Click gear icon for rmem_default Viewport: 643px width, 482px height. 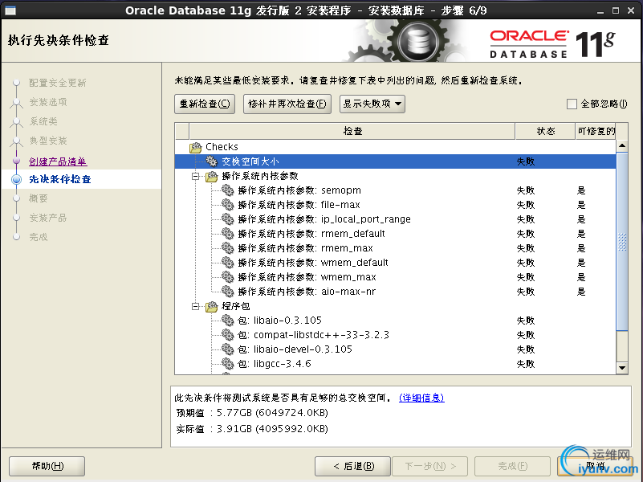pos(228,234)
